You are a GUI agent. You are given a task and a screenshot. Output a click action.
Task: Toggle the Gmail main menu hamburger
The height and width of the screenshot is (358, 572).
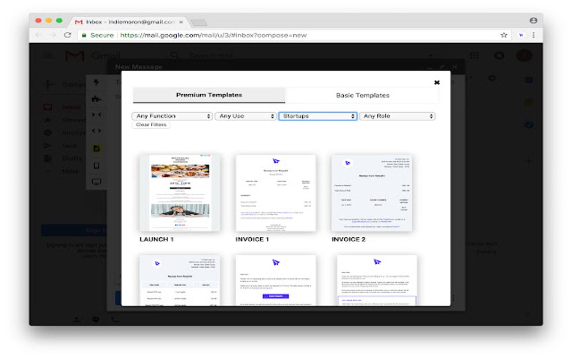coord(48,56)
